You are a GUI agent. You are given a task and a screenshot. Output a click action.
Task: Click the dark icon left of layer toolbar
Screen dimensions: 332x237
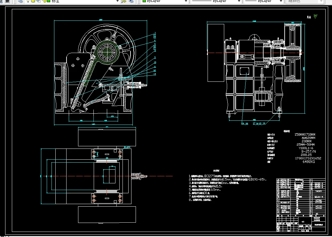7,1
